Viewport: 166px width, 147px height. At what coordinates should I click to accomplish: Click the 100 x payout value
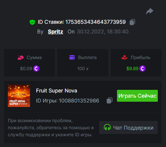[x=83, y=69]
